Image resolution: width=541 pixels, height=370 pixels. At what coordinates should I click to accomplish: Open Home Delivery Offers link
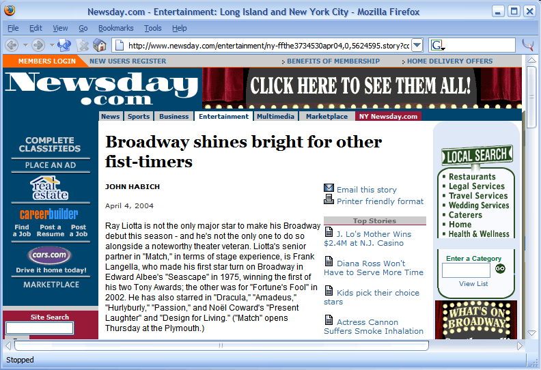coord(450,61)
